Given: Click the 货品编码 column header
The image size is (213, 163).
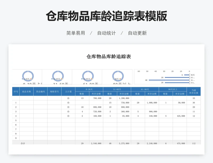Looking at the screenshot, I should (40, 92).
